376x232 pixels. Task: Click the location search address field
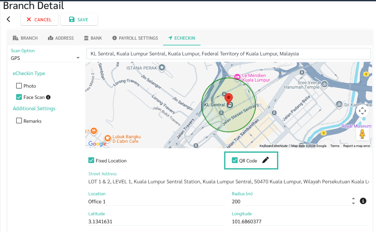click(228, 54)
